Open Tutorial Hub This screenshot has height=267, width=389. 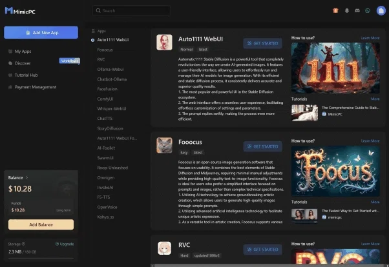tap(26, 75)
